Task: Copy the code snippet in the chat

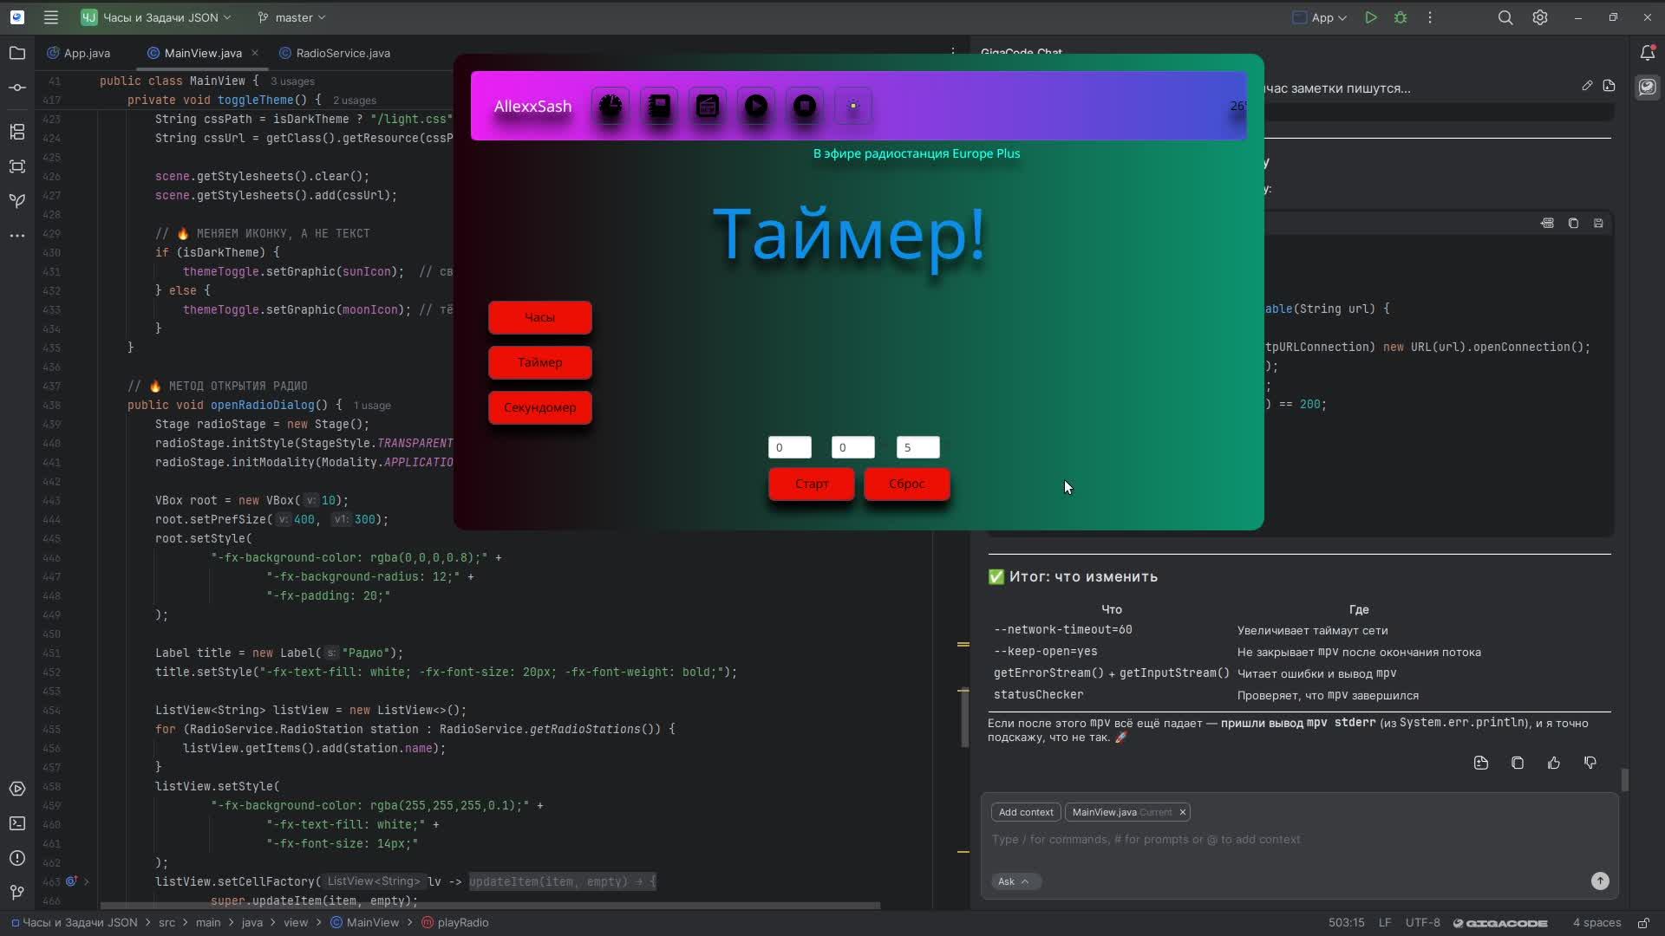Action: pyautogui.click(x=1573, y=224)
